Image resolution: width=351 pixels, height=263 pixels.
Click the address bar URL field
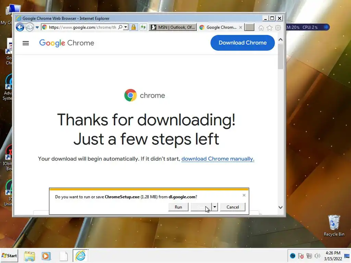click(x=82, y=27)
